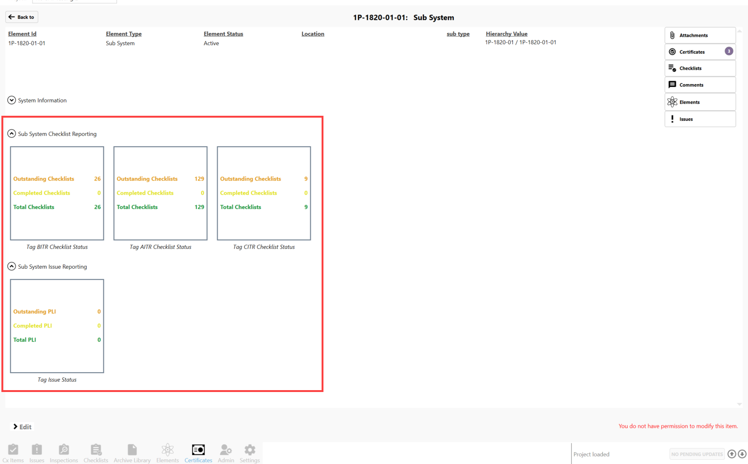Click the Back to button
748x464 pixels.
tap(22, 17)
